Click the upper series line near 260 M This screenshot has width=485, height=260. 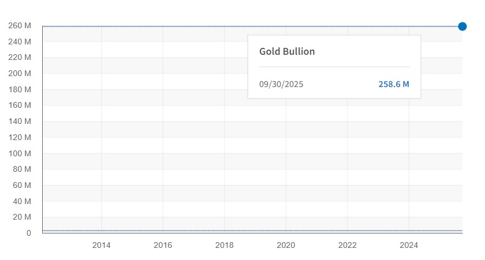point(173,26)
